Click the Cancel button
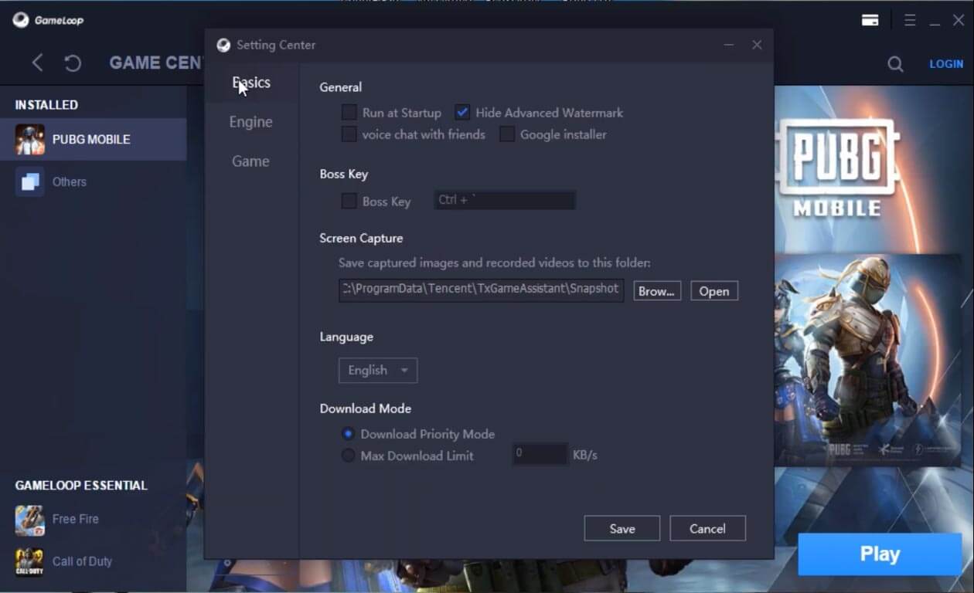The width and height of the screenshot is (974, 593). pyautogui.click(x=707, y=529)
